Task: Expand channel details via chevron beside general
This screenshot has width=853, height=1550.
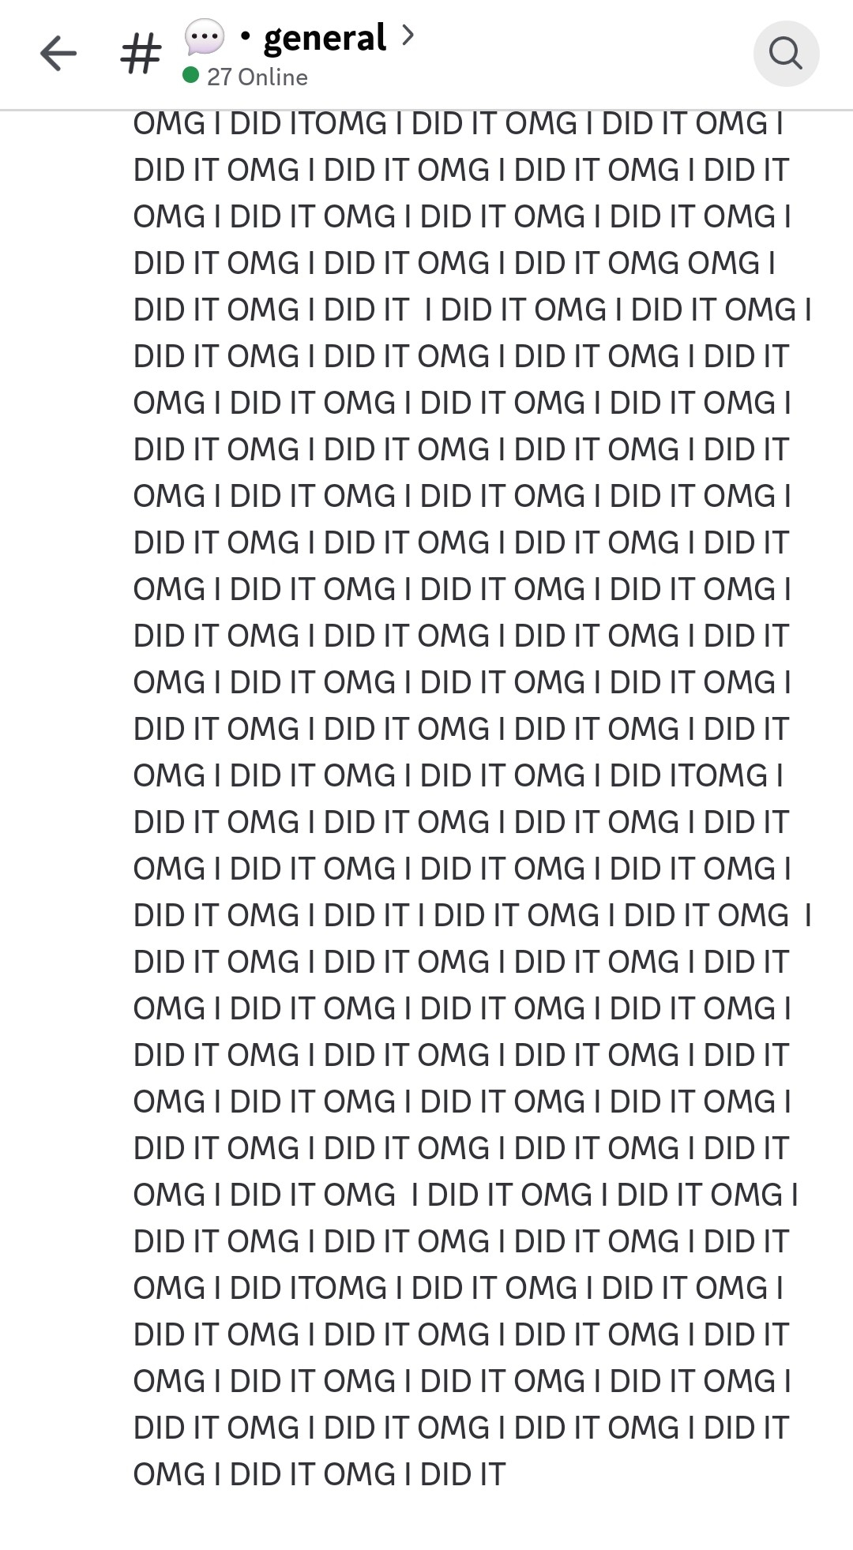Action: click(x=408, y=35)
